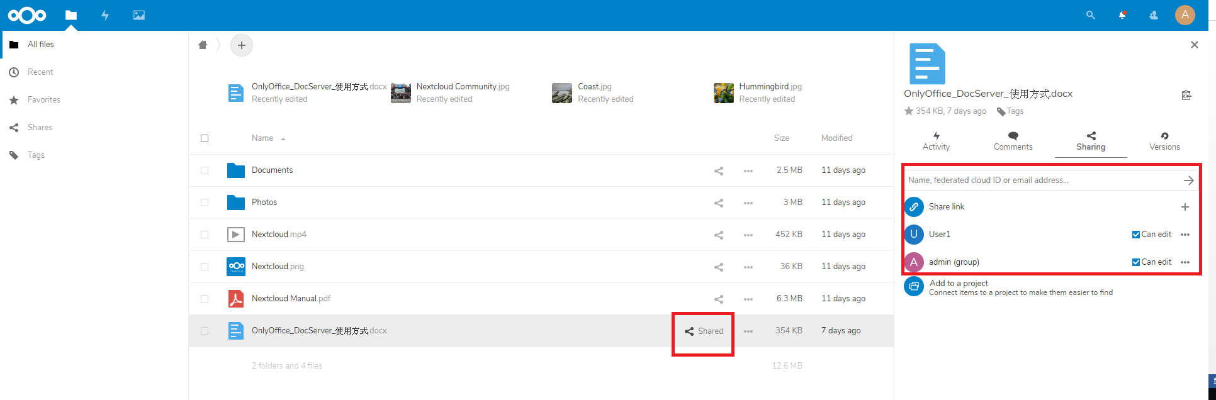This screenshot has width=1216, height=400.
Task: Open more actions for Nextcloud.mp4
Action: point(748,235)
